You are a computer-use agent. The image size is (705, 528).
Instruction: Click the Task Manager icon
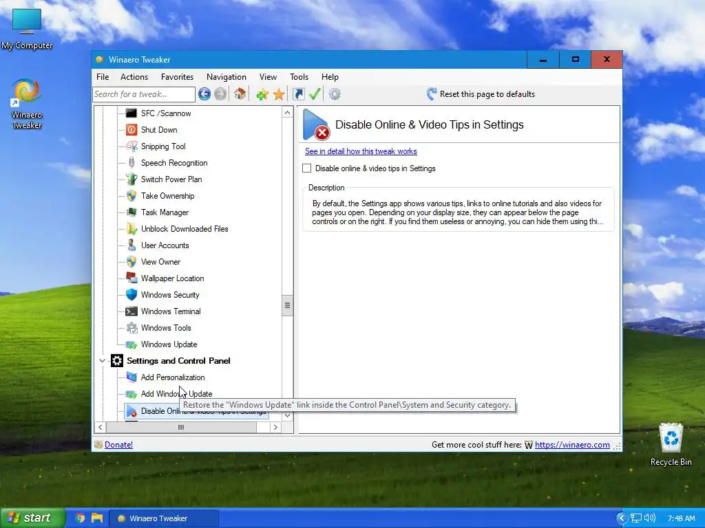tap(131, 212)
